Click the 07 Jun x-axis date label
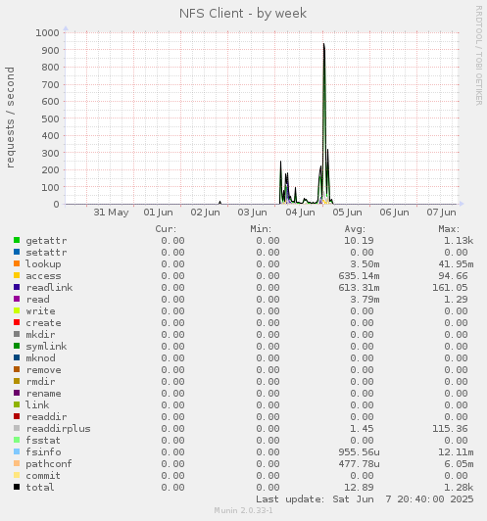 point(442,213)
